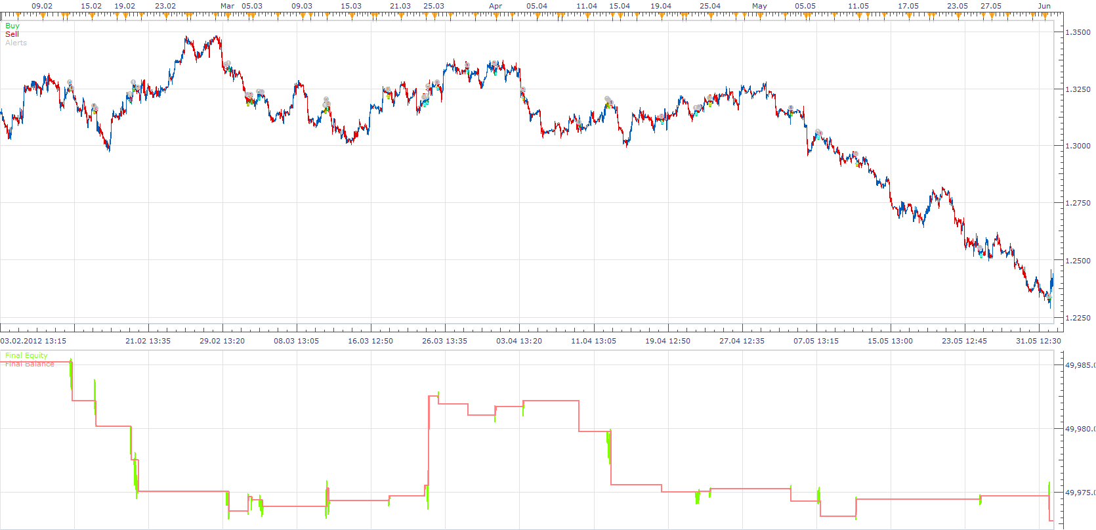Click the 1.2500 price axis value

(1078, 261)
